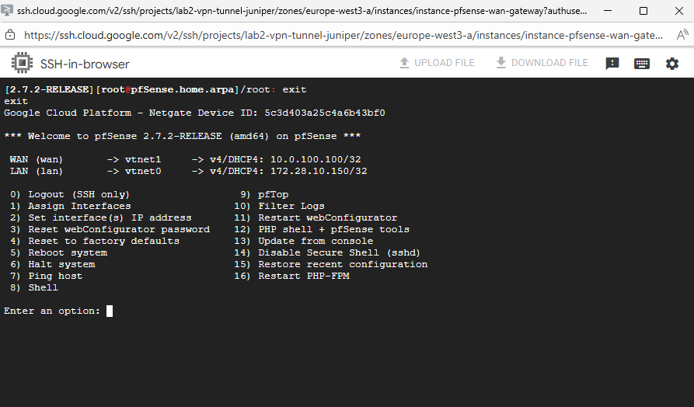Click the 'Shell' option in terminal
Screen dimensions: 694x407
pos(43,287)
